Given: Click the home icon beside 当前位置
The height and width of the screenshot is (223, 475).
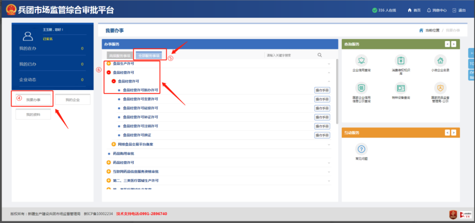Looking at the screenshot, I should click(x=421, y=30).
